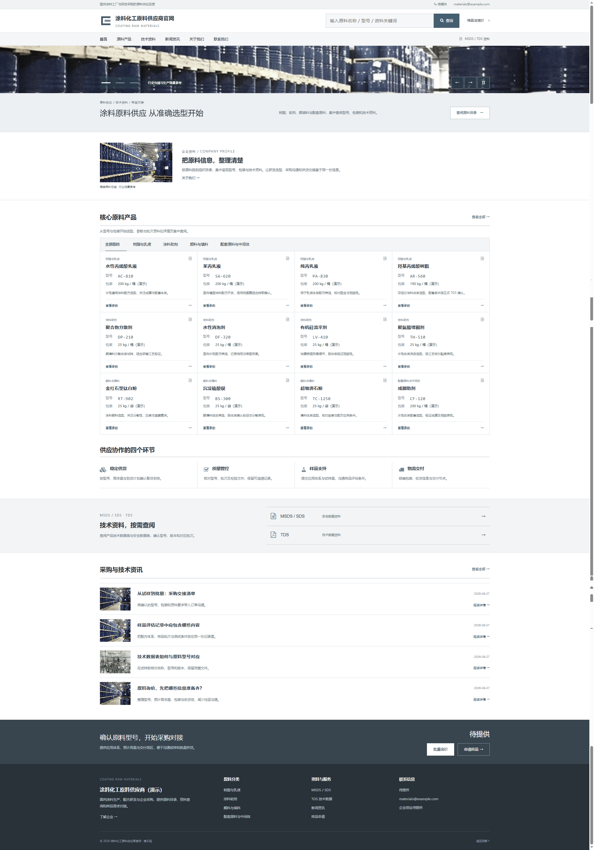The width and height of the screenshot is (594, 850).
Task: Advance banner with the right arrow
Action: point(470,83)
